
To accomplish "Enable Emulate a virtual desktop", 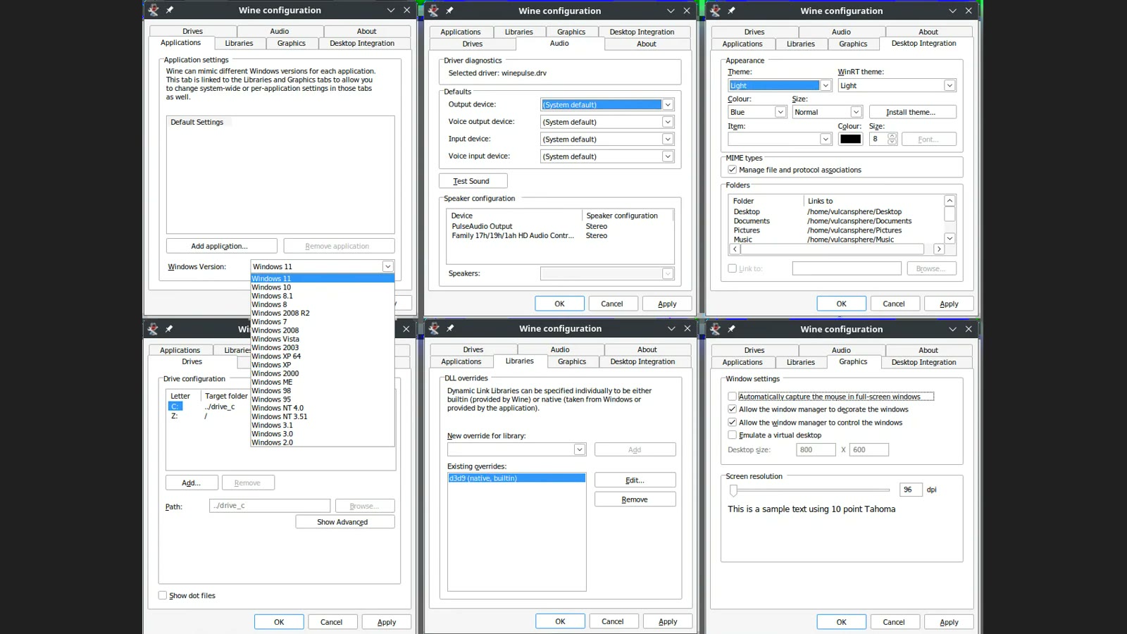I will (733, 435).
